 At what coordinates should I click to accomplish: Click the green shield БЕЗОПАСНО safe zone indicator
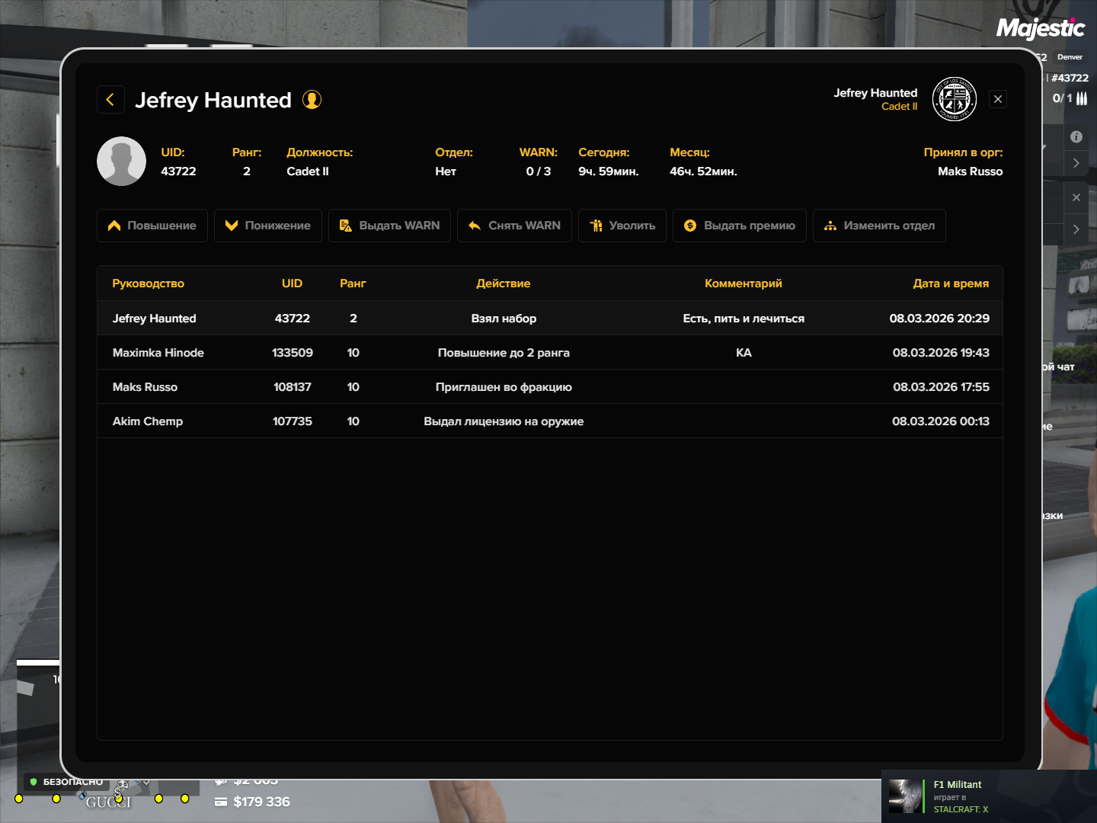click(66, 782)
